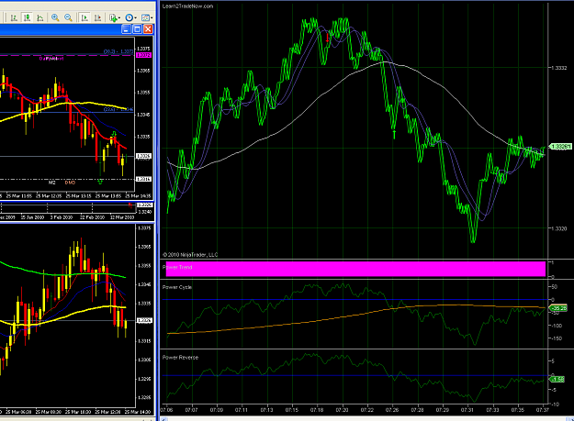Select the 1.3316 price label on upper-left chart

pos(143,179)
